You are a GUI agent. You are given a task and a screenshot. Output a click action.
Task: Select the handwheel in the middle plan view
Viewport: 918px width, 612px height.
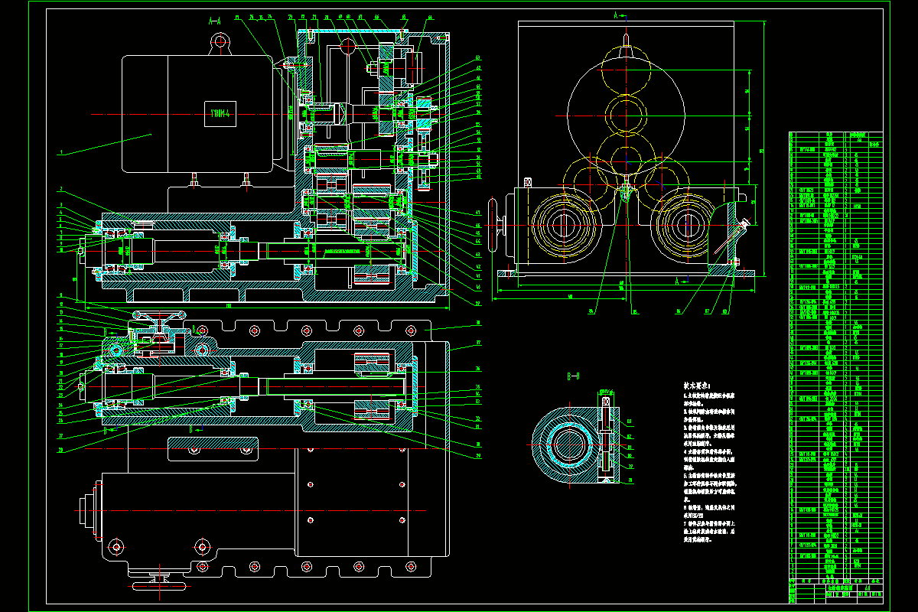[x=160, y=314]
